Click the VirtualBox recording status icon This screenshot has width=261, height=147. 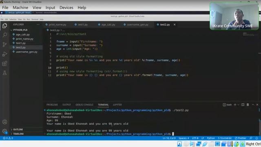point(223,144)
